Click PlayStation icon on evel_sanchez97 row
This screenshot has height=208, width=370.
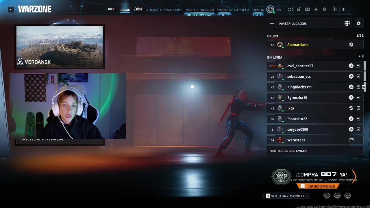[x=351, y=66]
